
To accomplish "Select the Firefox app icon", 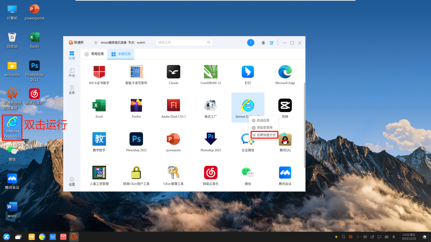I will click(x=136, y=105).
